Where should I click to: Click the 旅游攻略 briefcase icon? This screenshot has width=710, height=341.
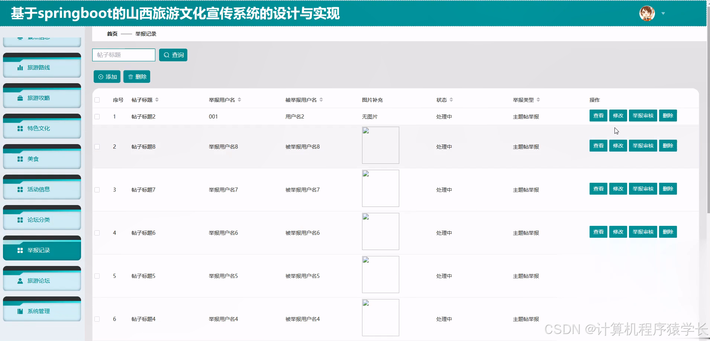pos(20,98)
